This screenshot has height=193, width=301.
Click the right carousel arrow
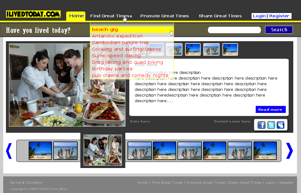(x=289, y=151)
